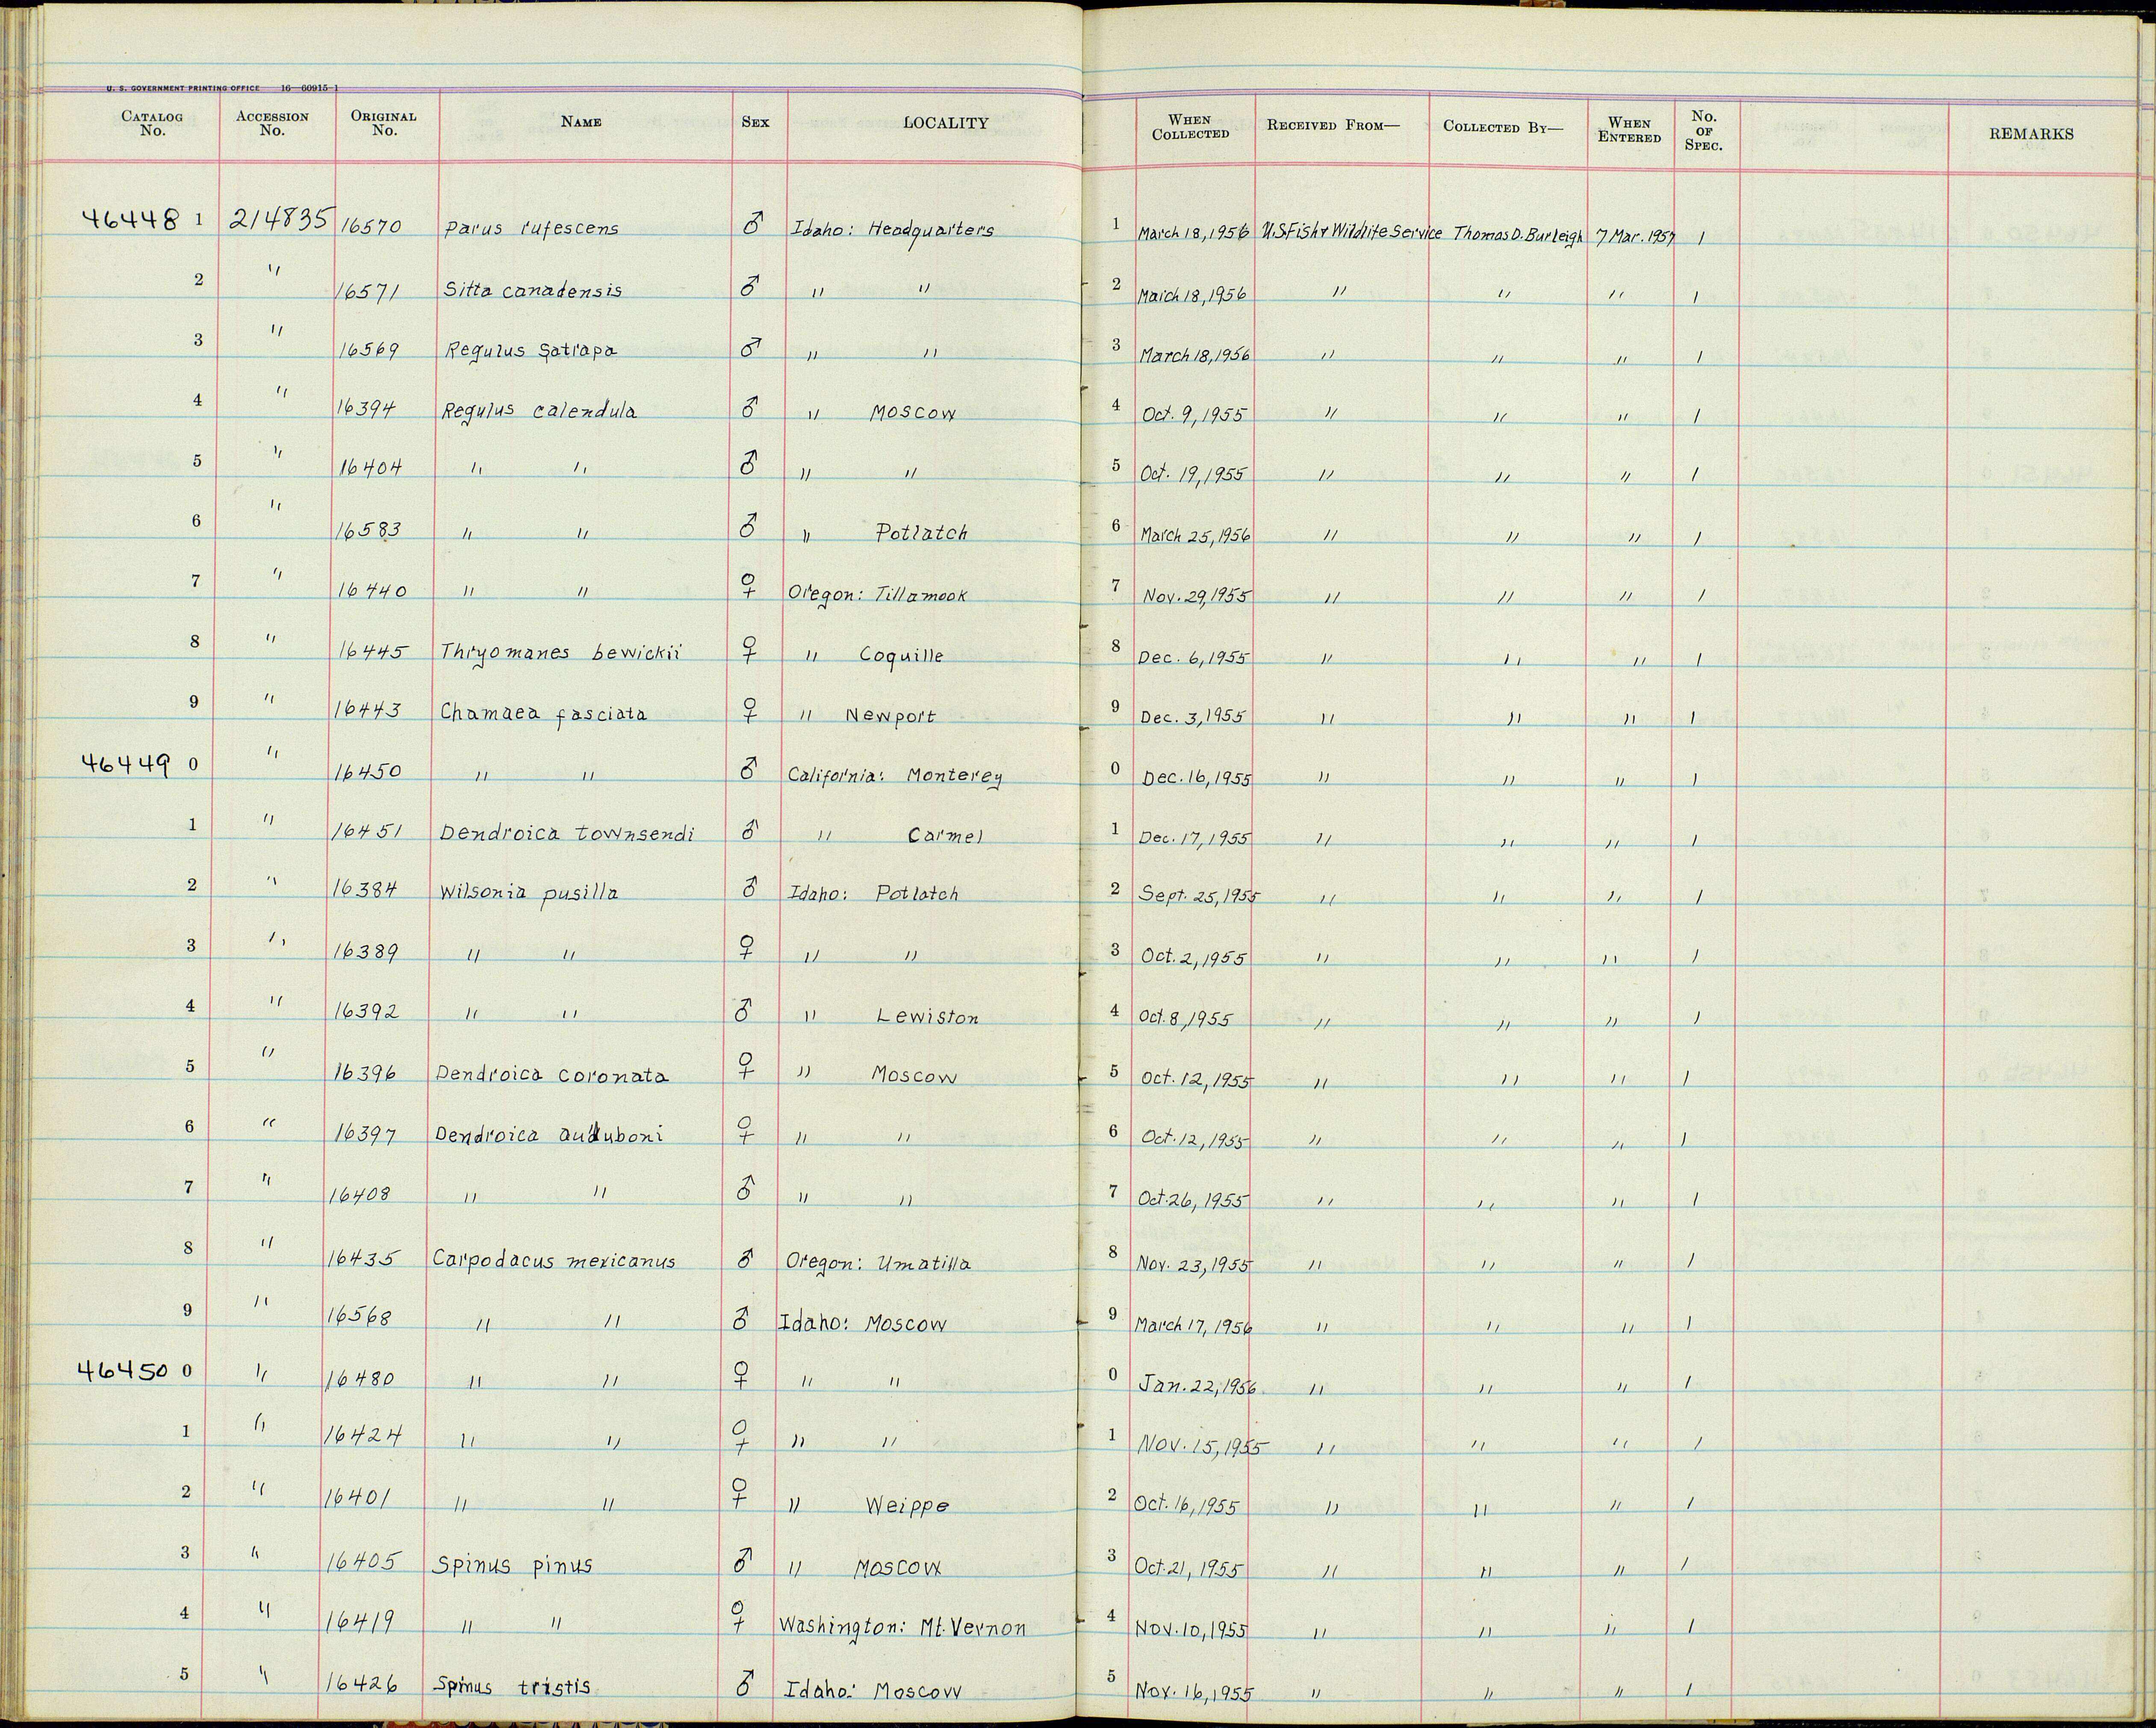Click the Catalog No. column header
The image size is (2156, 1728).
point(152,123)
